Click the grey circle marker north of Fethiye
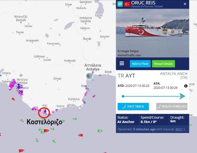The height and width of the screenshot is (153, 197). [x=21, y=75]
